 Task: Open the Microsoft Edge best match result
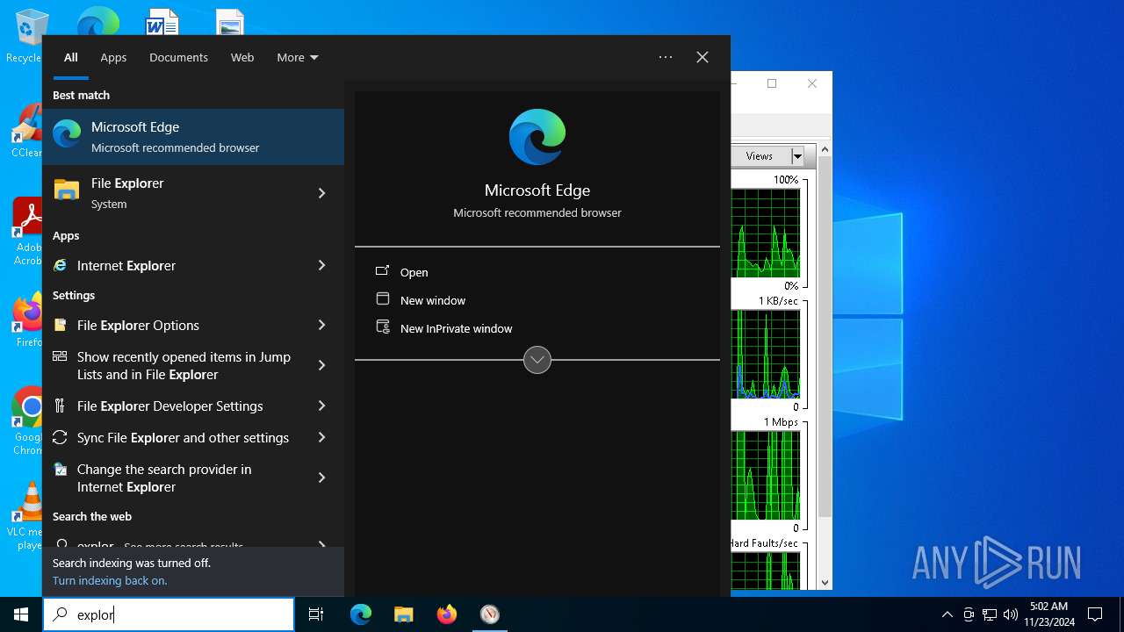(x=193, y=137)
